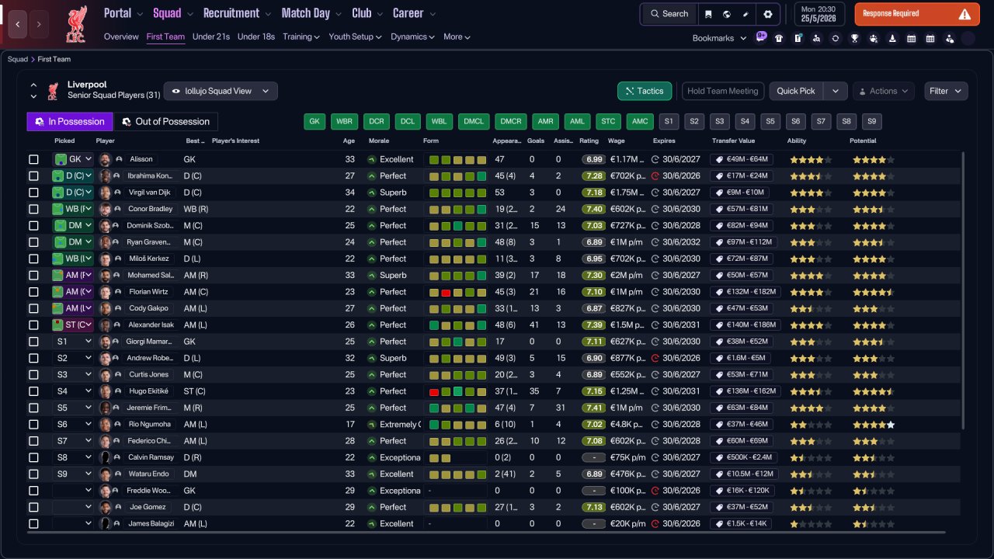
Task: Open the 9+ messages inbox icon
Action: (761, 36)
